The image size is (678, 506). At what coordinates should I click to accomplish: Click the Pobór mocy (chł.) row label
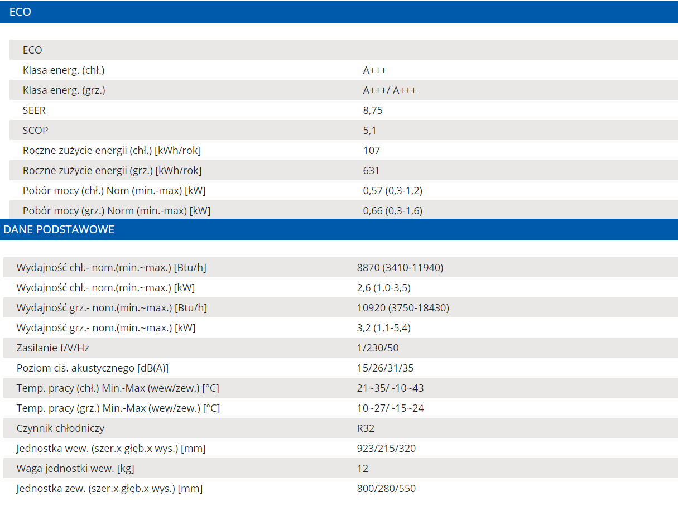click(x=114, y=191)
